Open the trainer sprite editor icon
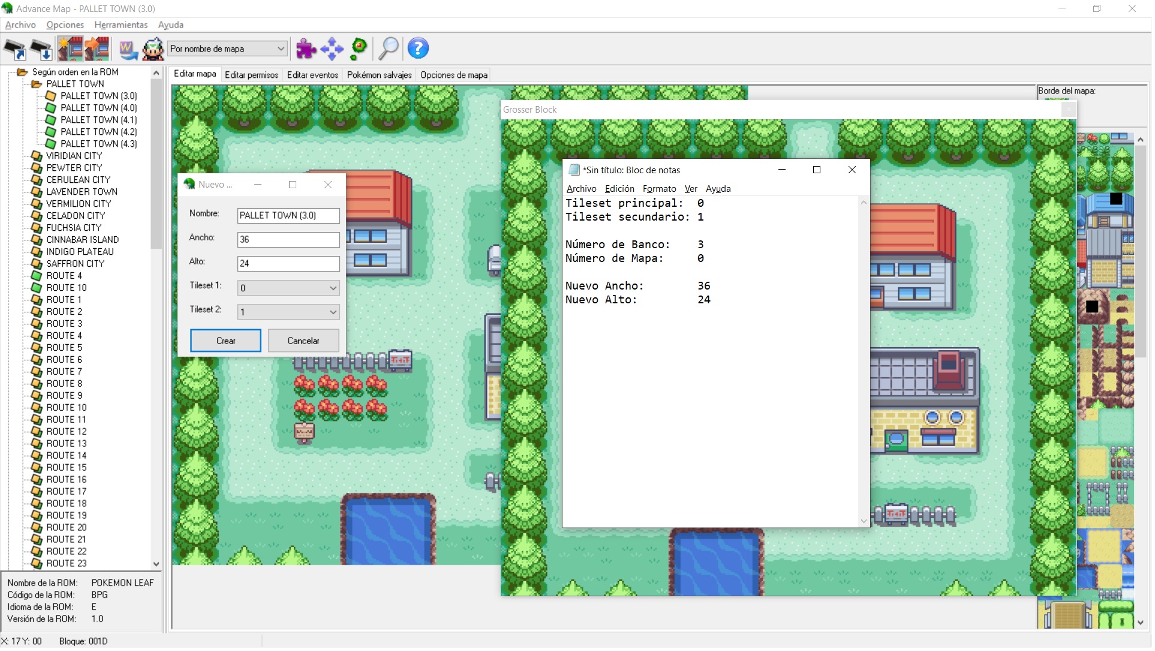 [x=153, y=49]
